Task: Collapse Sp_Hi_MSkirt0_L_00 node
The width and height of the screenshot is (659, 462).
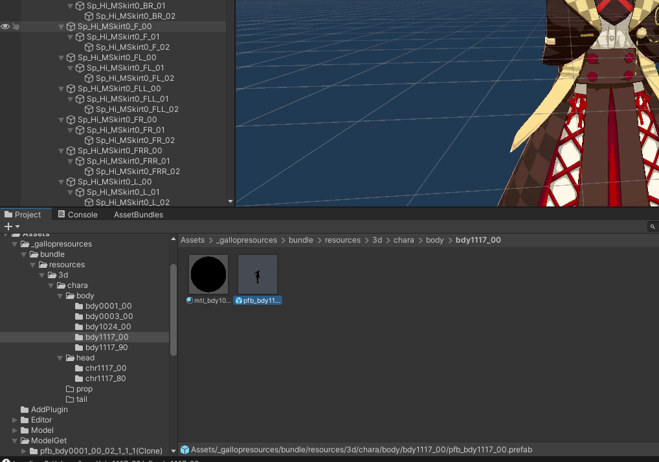Action: (x=61, y=182)
